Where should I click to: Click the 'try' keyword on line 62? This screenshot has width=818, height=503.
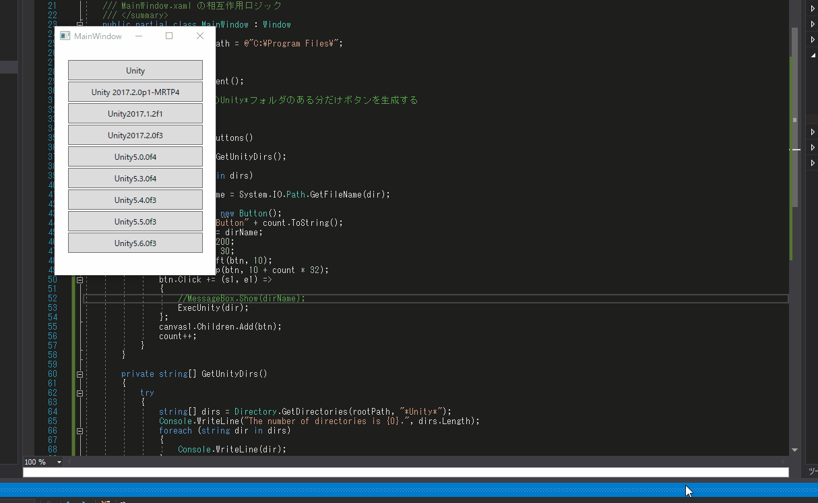click(x=147, y=392)
